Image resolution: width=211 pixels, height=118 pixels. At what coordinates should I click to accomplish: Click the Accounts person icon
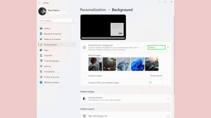pos(41,55)
